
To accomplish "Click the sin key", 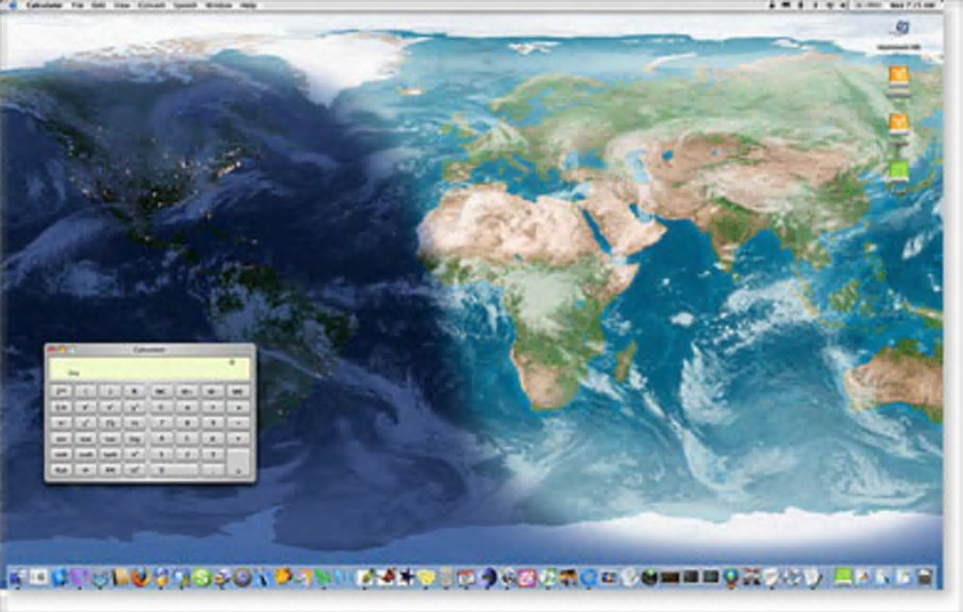I will coord(60,438).
